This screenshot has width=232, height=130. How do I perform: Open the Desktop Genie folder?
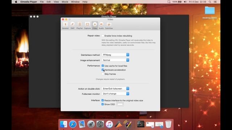210,13
